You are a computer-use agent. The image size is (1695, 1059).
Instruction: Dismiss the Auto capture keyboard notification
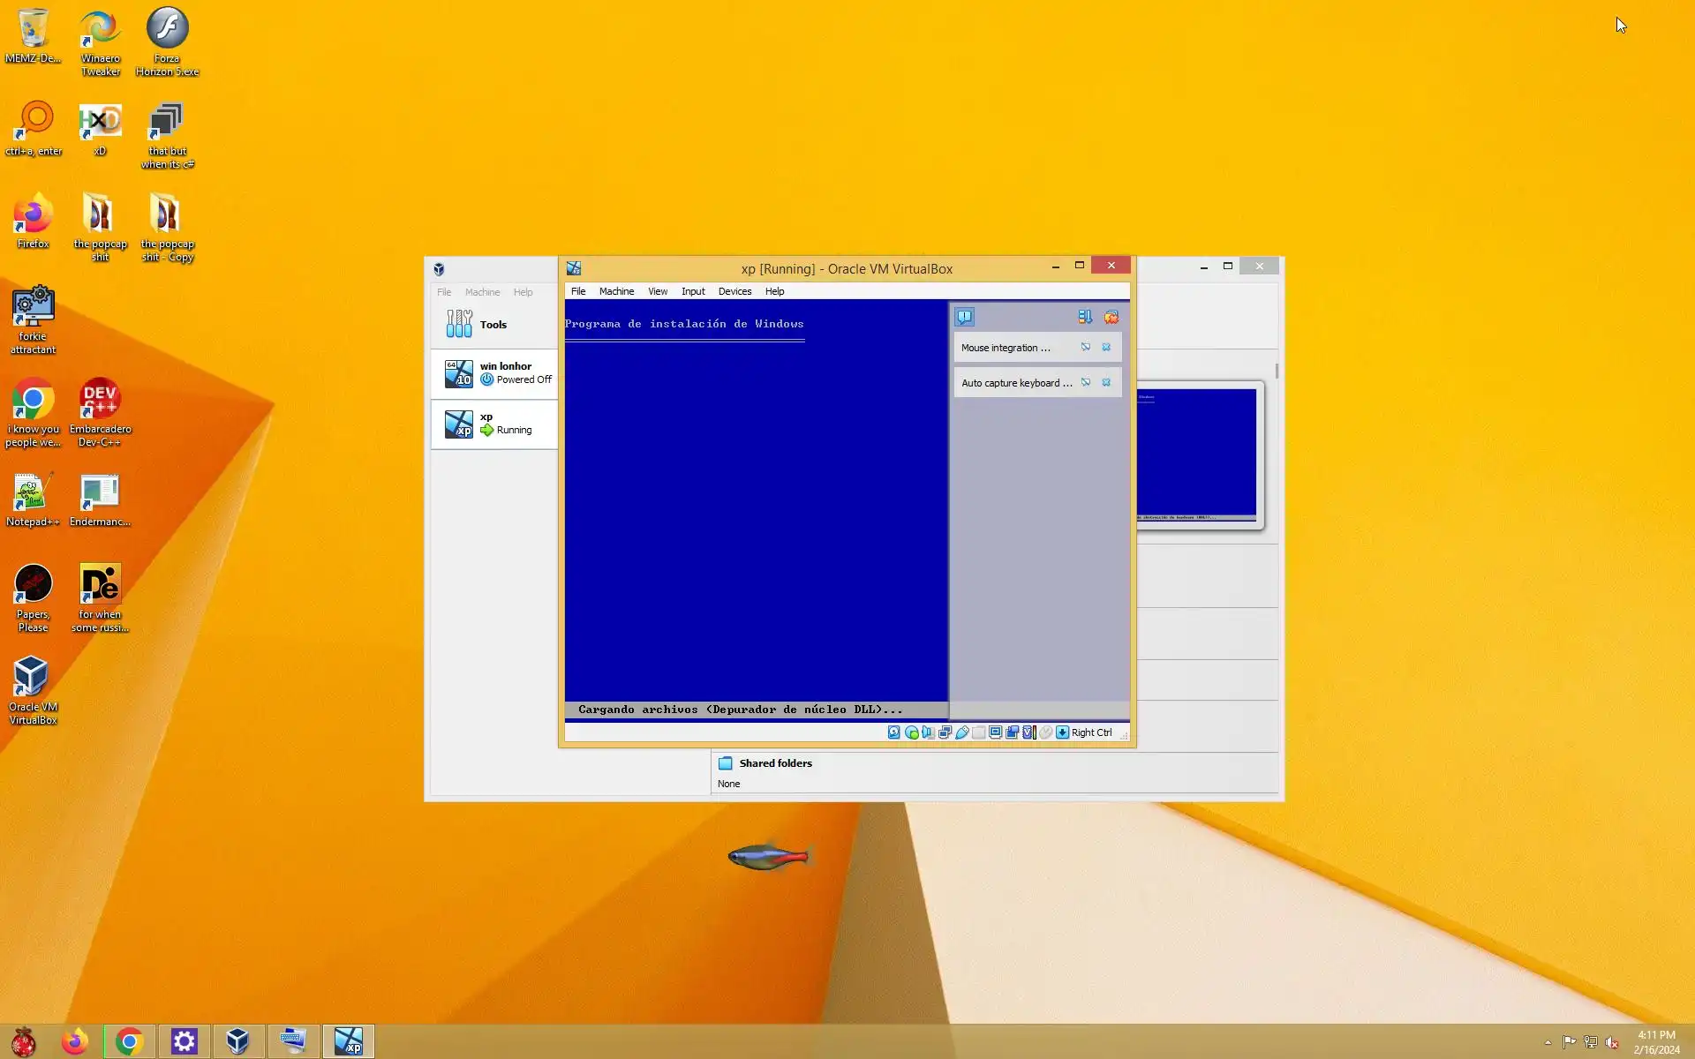1106,383
